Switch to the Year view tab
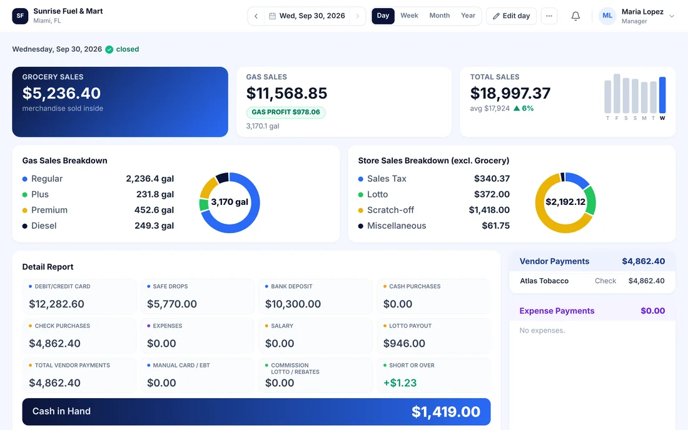Screen dimensions: 688x430 pyautogui.click(x=468, y=16)
